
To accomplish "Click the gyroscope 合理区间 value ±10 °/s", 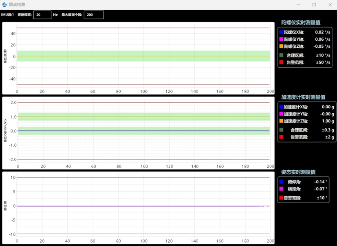I will click(x=323, y=55).
